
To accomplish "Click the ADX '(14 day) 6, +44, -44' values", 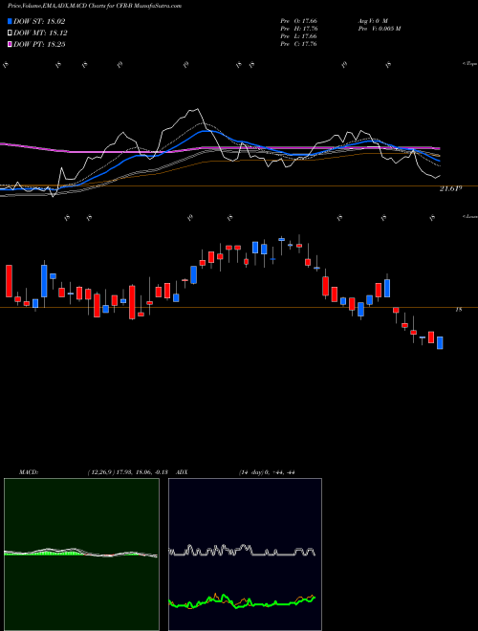I will [267, 472].
